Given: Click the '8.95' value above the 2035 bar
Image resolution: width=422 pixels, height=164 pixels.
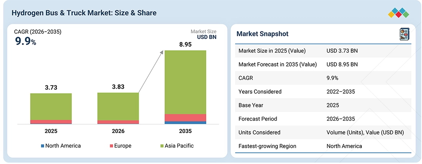Looking at the screenshot, I should tap(185, 44).
